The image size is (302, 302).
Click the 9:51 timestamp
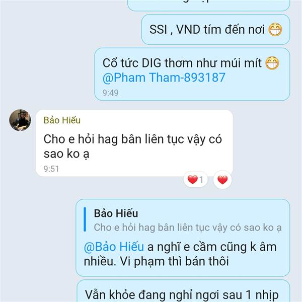click(51, 169)
